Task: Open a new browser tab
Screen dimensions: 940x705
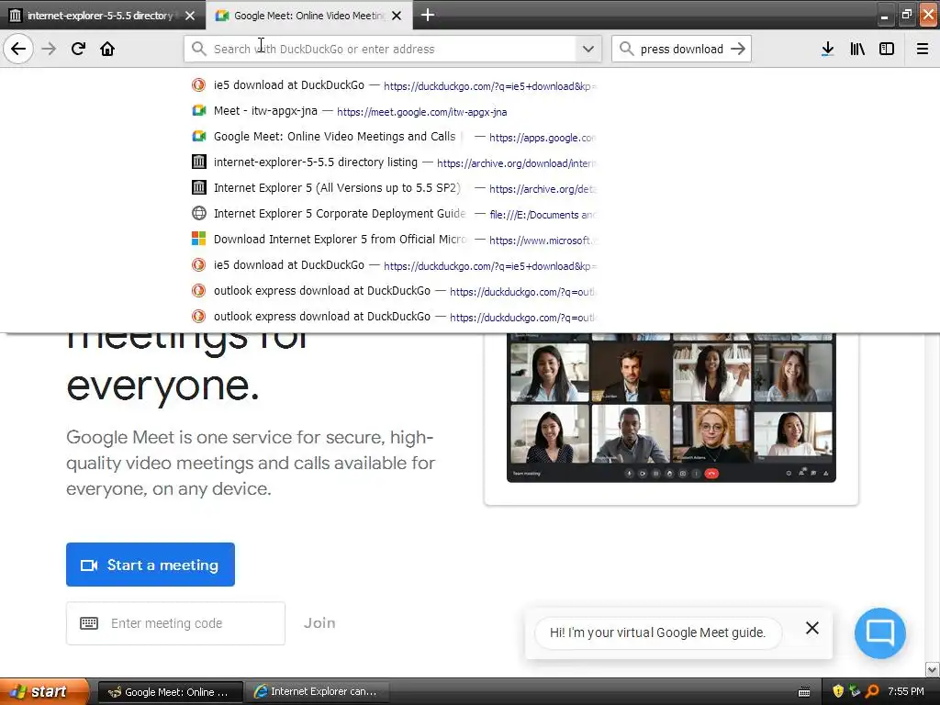Action: [x=428, y=15]
